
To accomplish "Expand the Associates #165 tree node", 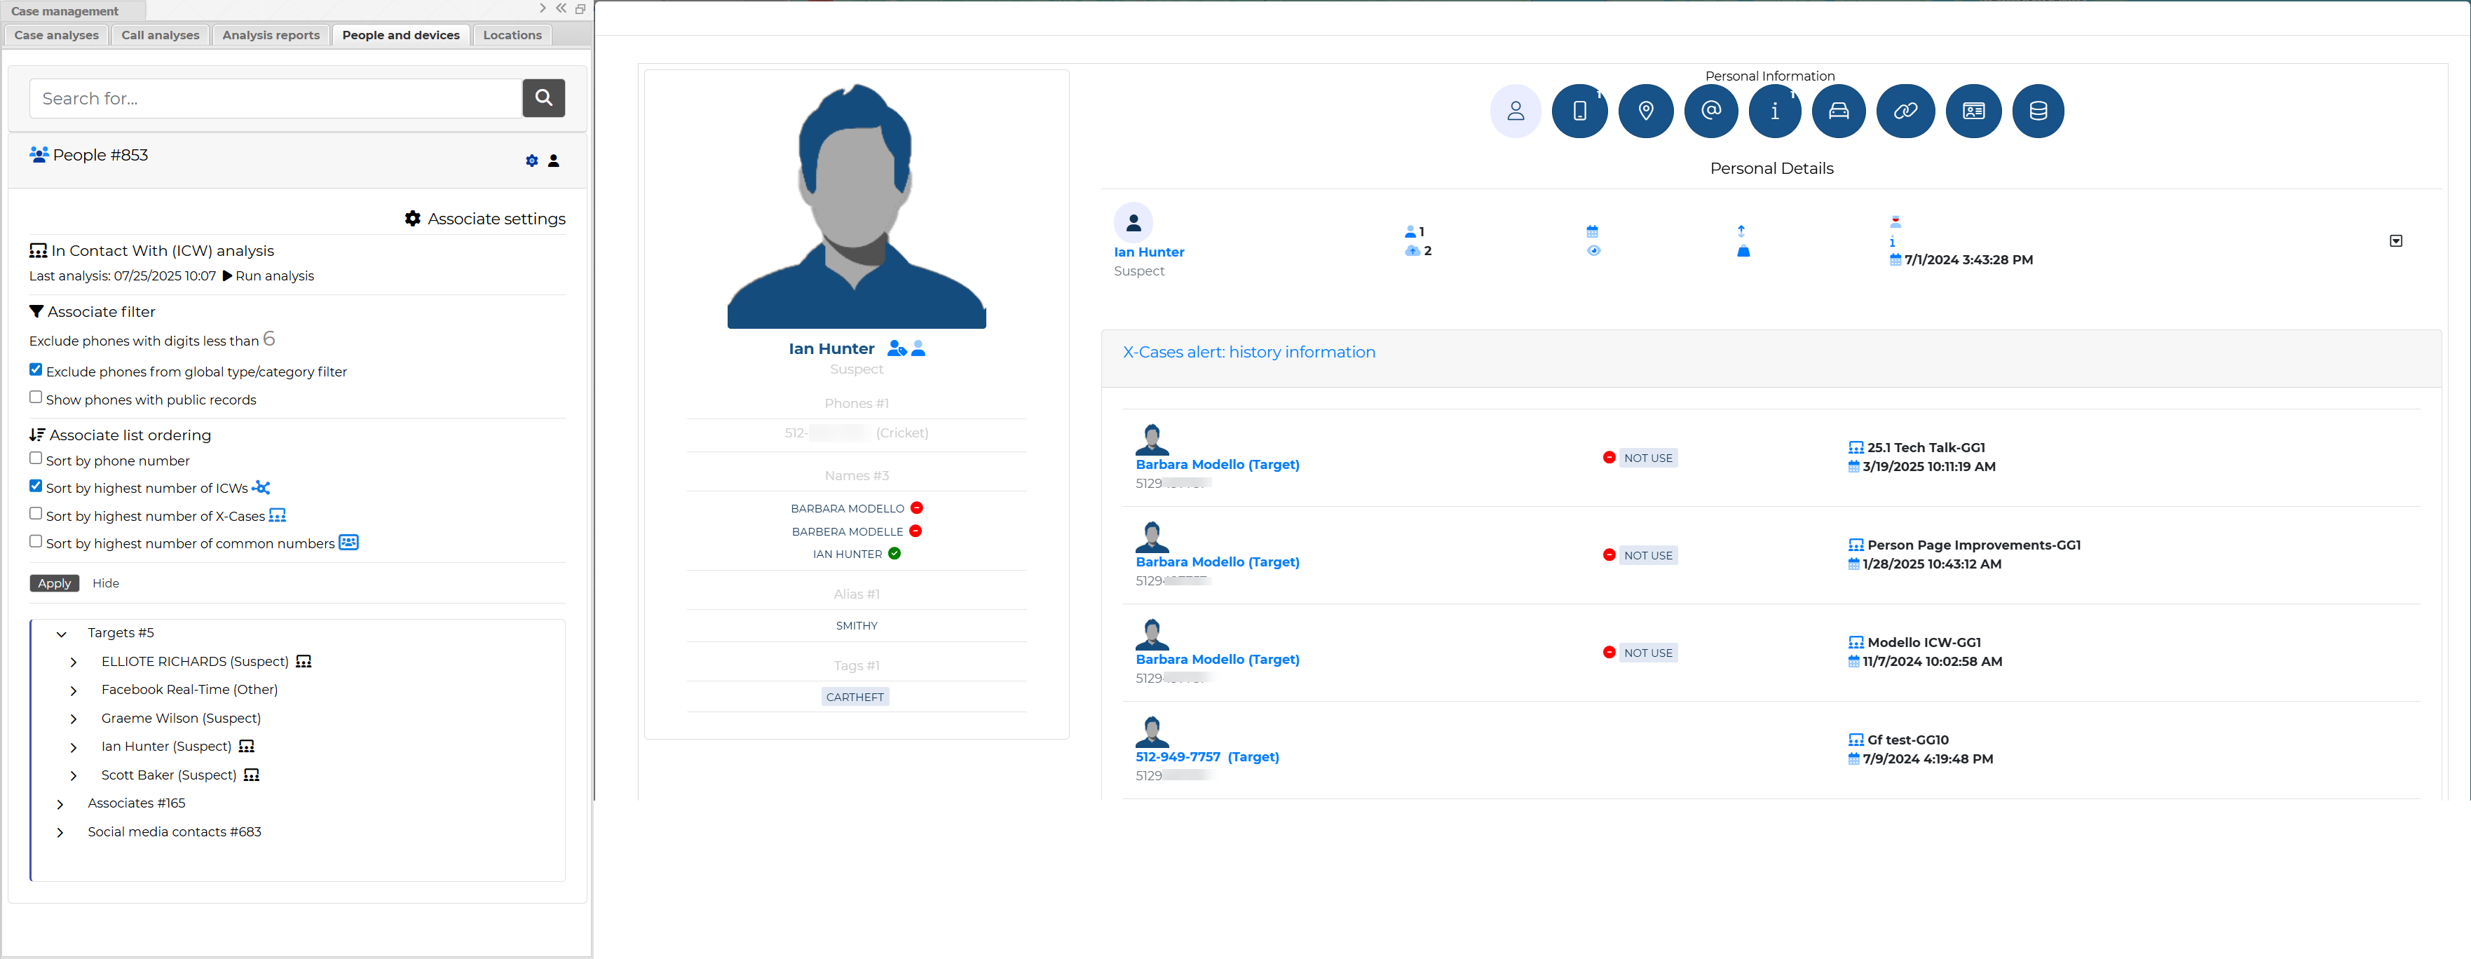I will click(60, 805).
